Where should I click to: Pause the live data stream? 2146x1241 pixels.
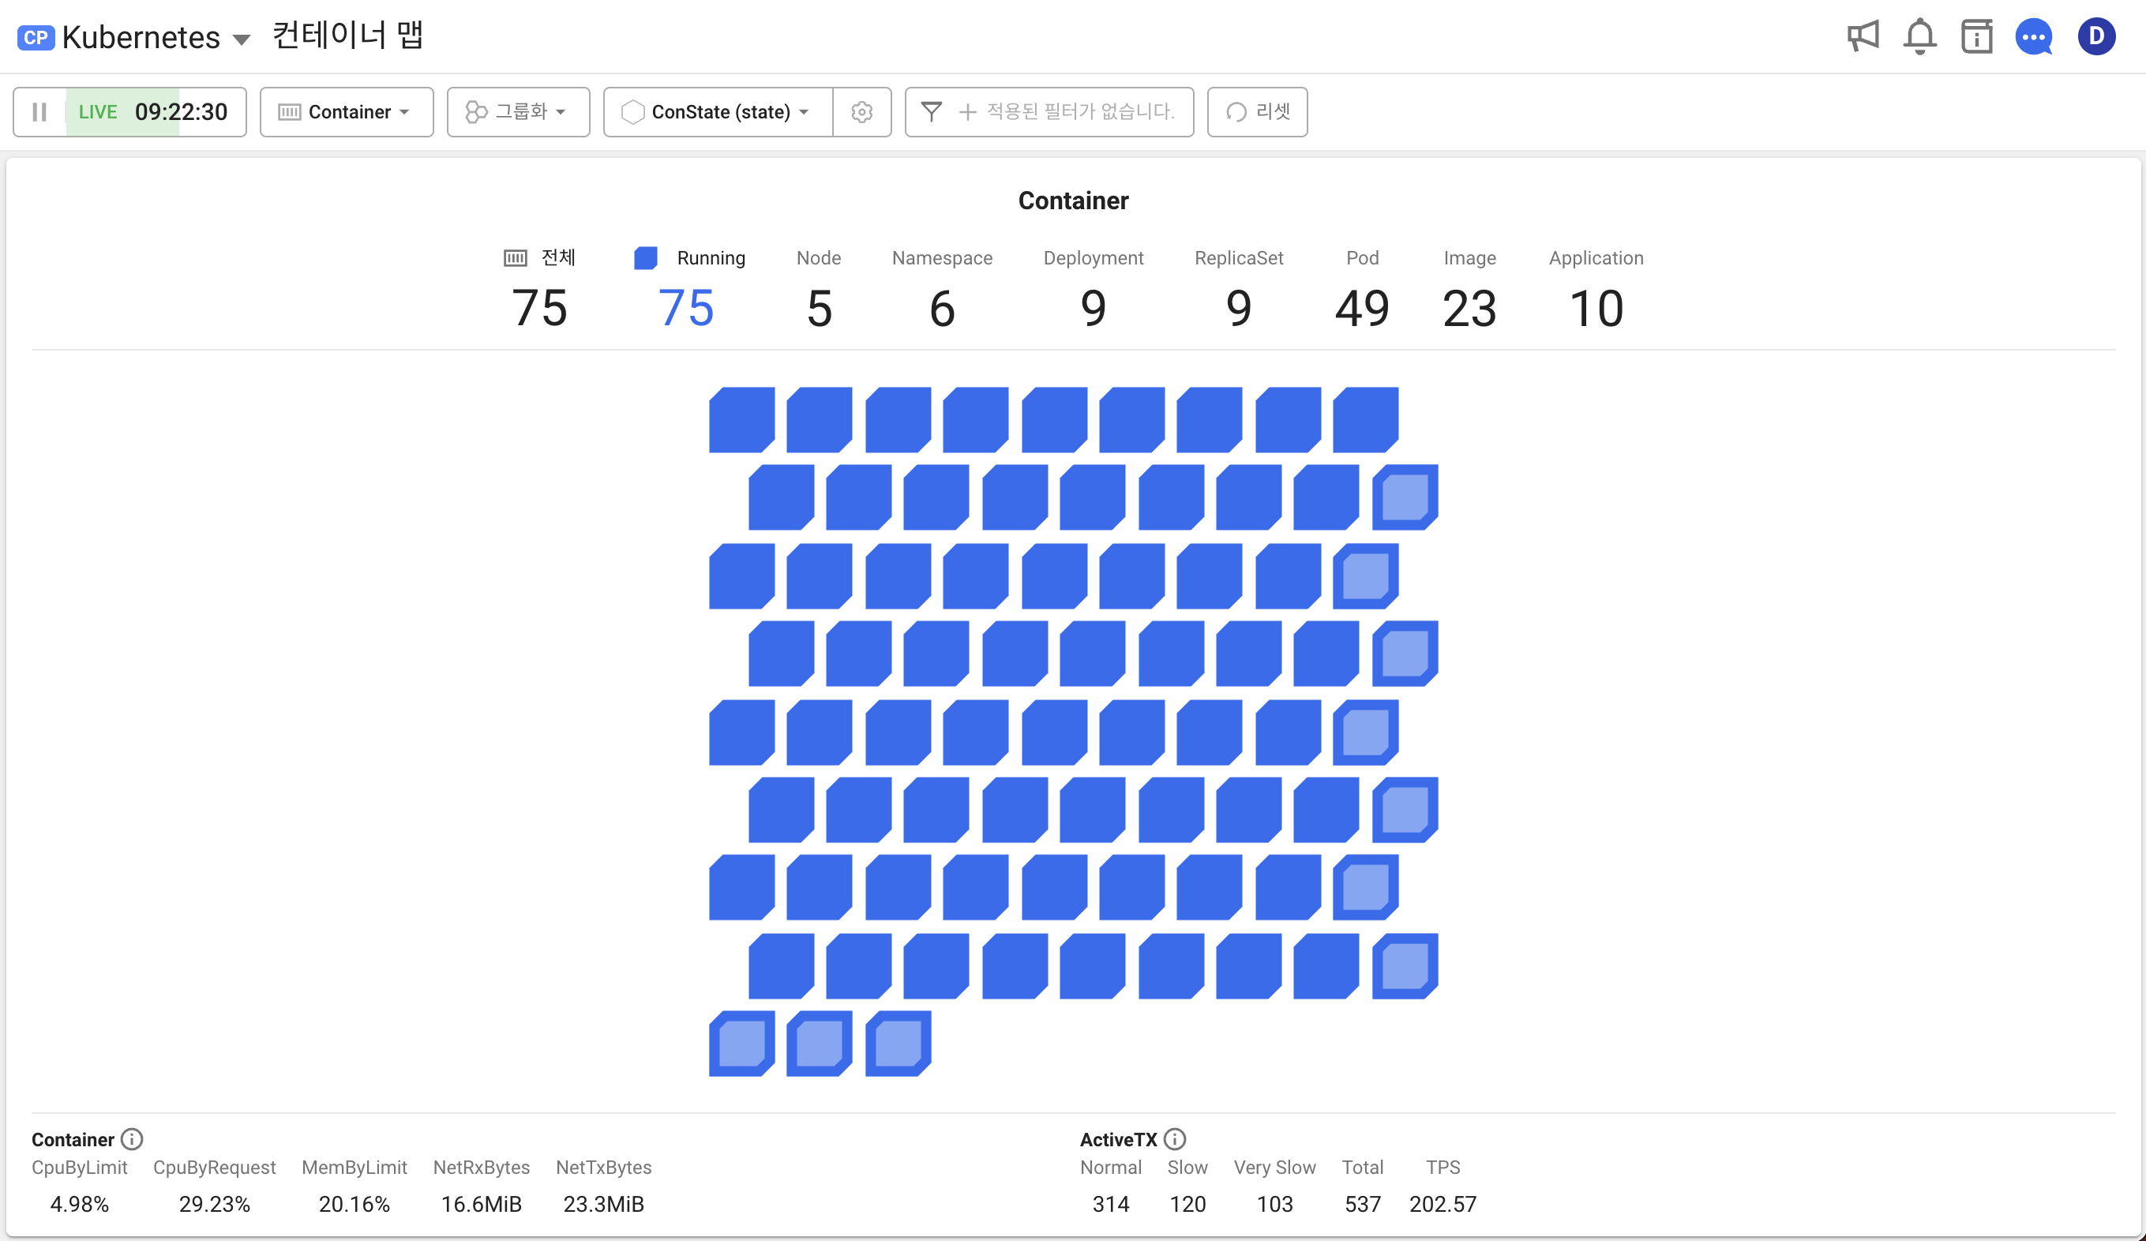click(x=39, y=111)
